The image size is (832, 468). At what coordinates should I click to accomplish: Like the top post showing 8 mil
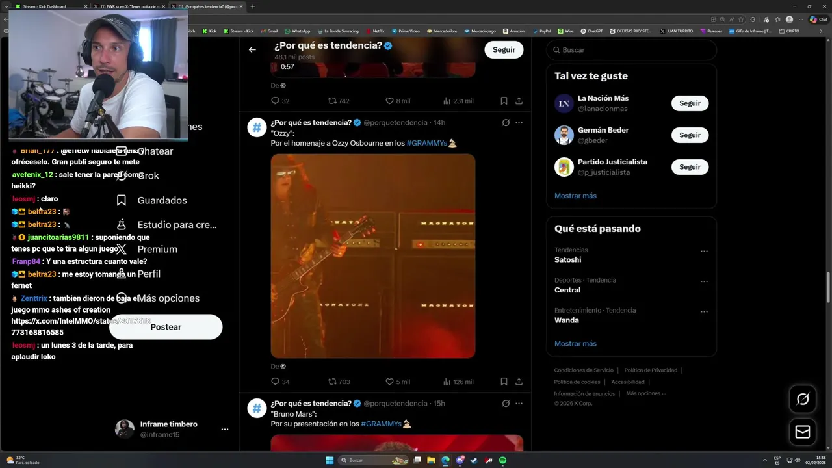[x=389, y=101]
